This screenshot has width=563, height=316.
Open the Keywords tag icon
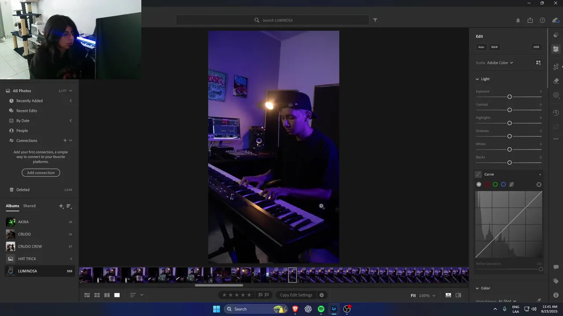(x=556, y=281)
